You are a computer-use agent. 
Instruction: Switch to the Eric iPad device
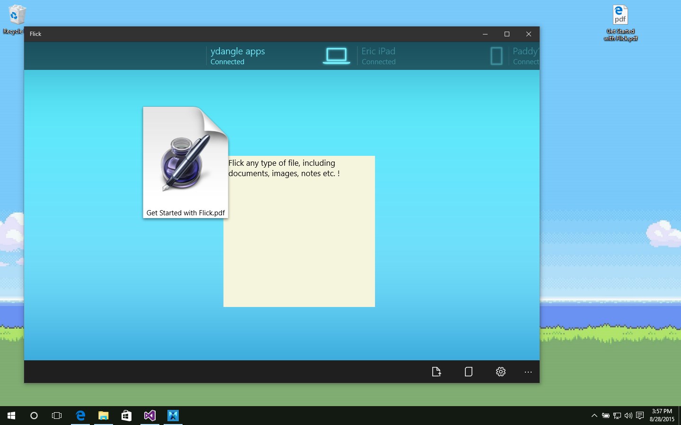(378, 56)
